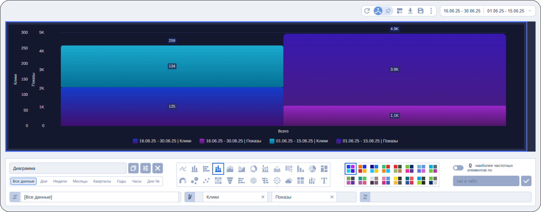Open the three-dot more options menu
The height and width of the screenshot is (212, 541).
click(x=431, y=11)
